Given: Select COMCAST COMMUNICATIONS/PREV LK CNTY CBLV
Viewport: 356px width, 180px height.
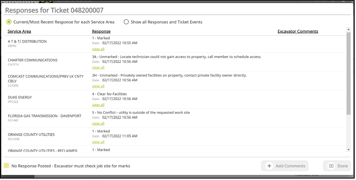Looking at the screenshot, I should (x=46, y=78).
